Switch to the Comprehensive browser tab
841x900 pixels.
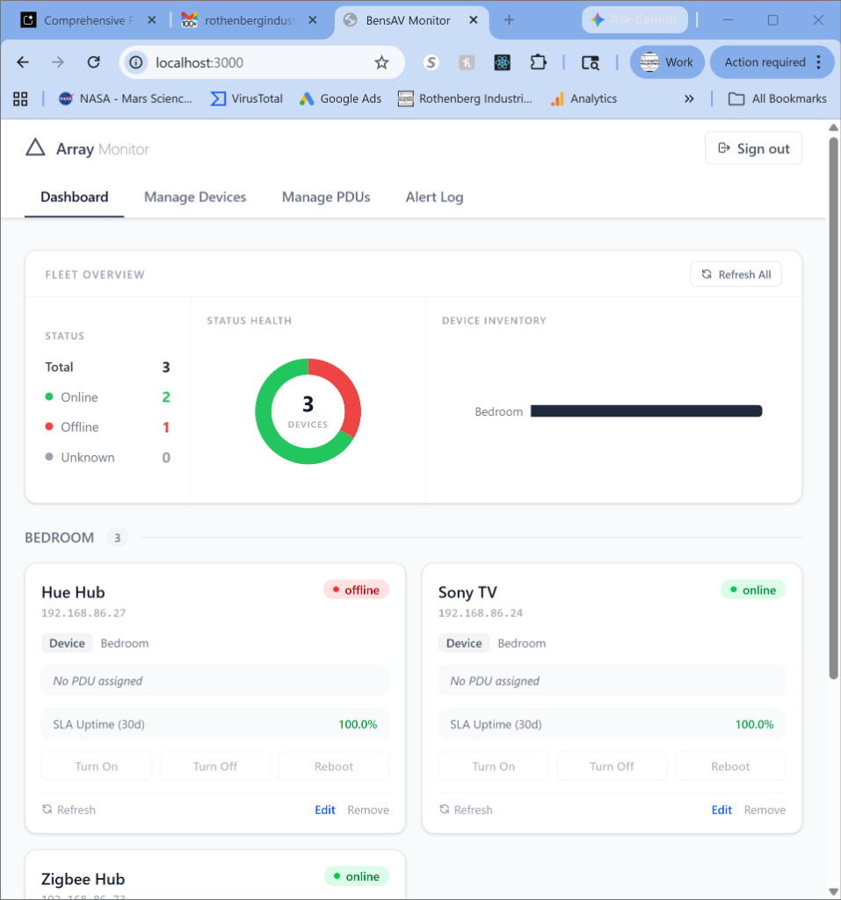point(89,20)
